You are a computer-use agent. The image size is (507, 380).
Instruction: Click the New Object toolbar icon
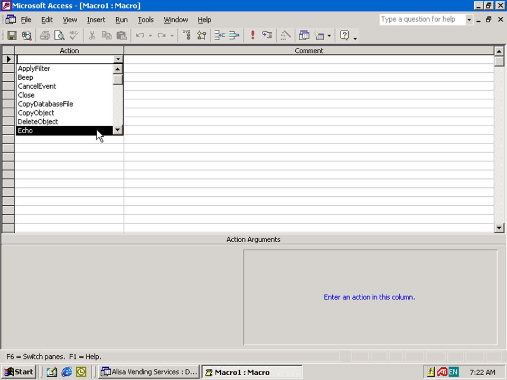pyautogui.click(x=320, y=35)
